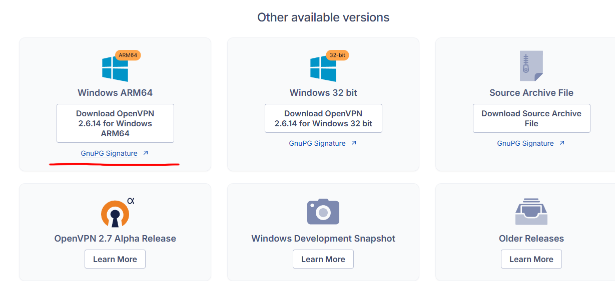
Task: Click Learn More under Windows Development Snapshot
Action: coord(323,259)
